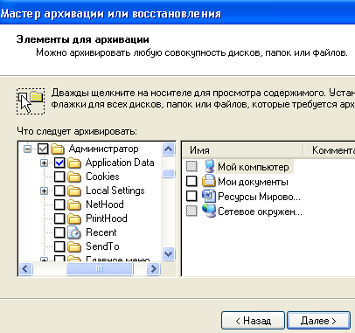Screen dimensions: 355x333
Task: Click the Application Data folder icon
Action: 74,163
